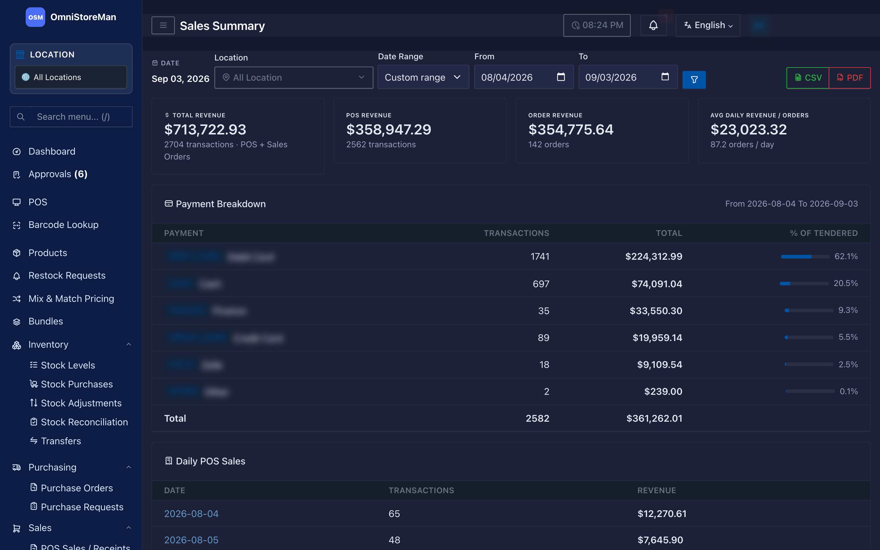Viewport: 880px width, 550px height.
Task: Collapse the Sales section chevron
Action: (129, 528)
